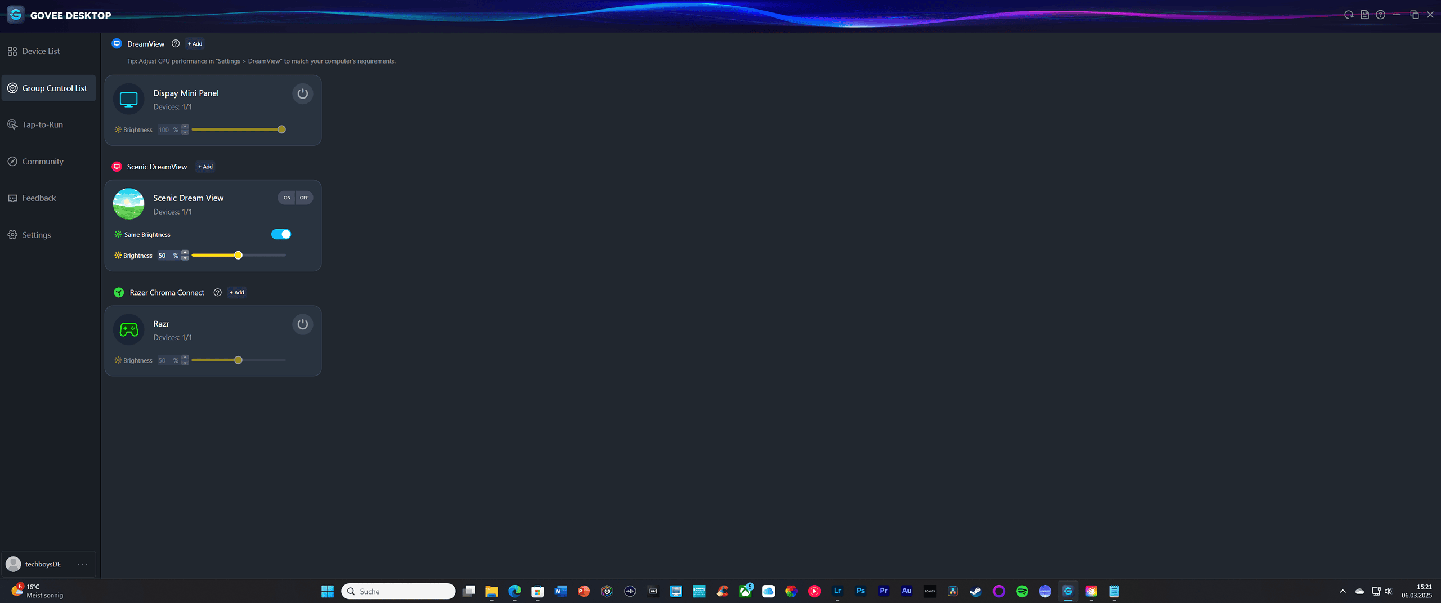
Task: Open Microsoft Edge from the taskbar
Action: [515, 591]
